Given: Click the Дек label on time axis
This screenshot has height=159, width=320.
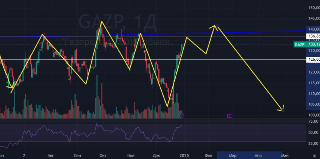Looking at the screenshot, I should click(156, 155).
